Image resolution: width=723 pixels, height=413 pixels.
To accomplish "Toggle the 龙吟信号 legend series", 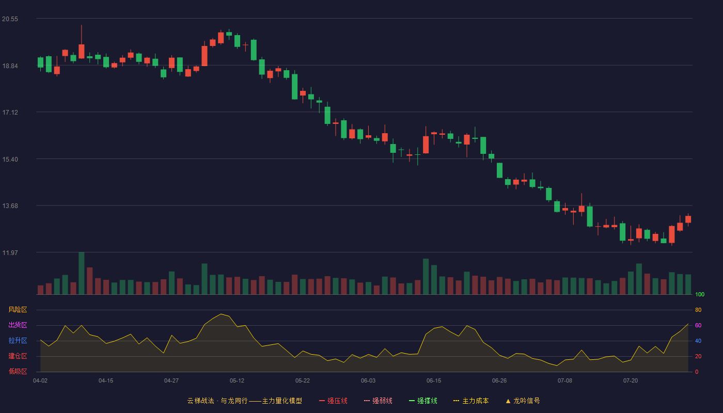I will tap(523, 401).
